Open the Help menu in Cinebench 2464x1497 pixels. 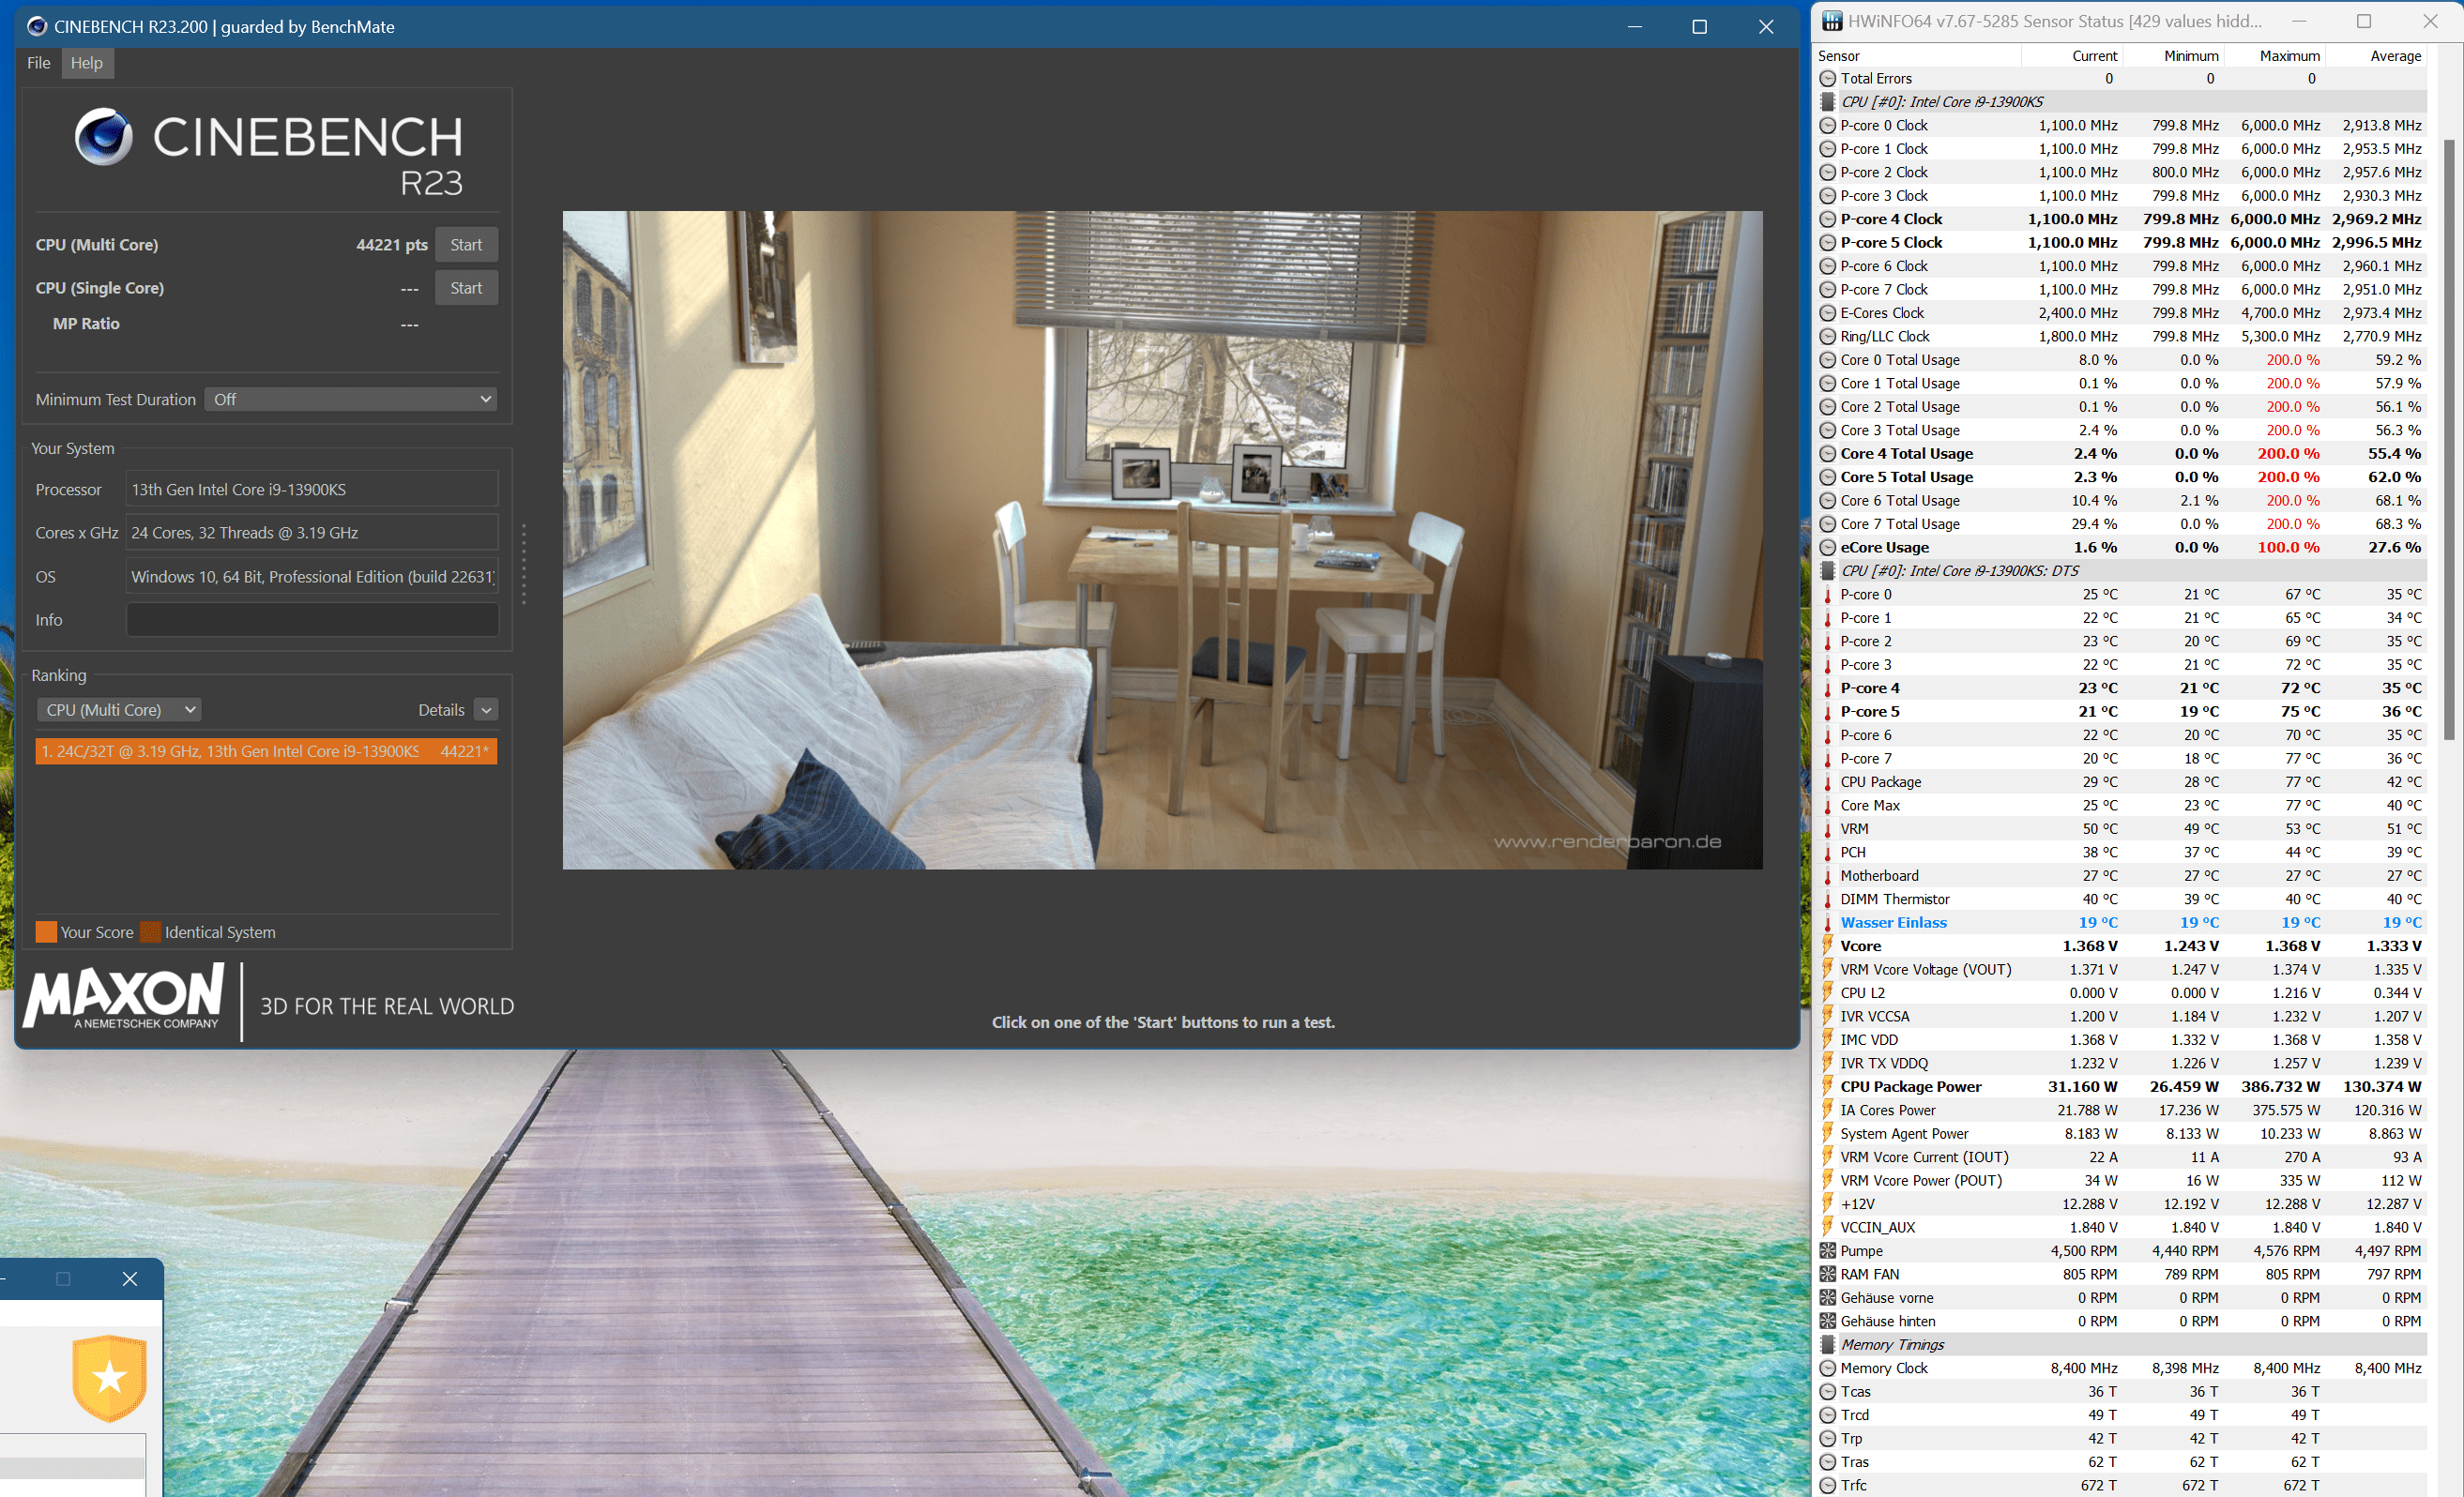[x=87, y=63]
